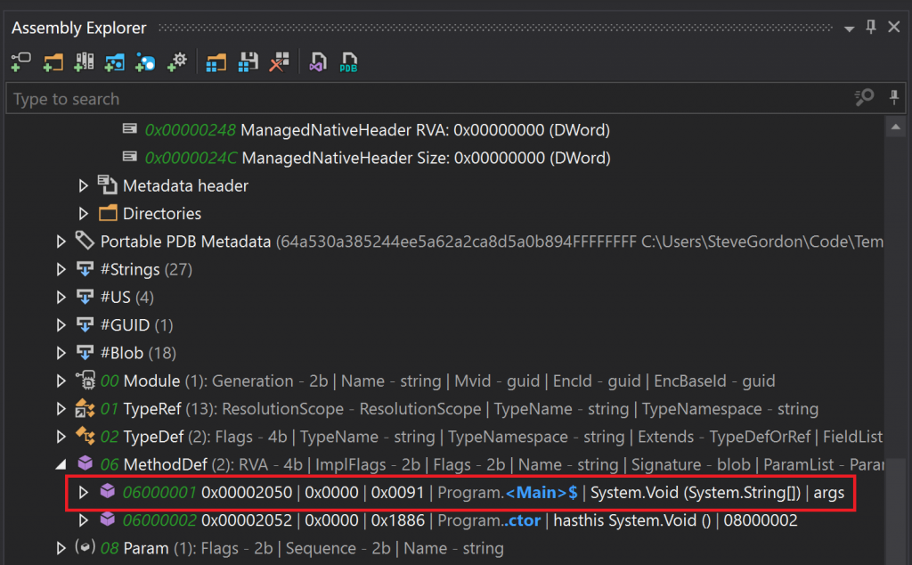912x565 pixels.
Task: Close the Assembly Explorer panel
Action: coord(894,27)
